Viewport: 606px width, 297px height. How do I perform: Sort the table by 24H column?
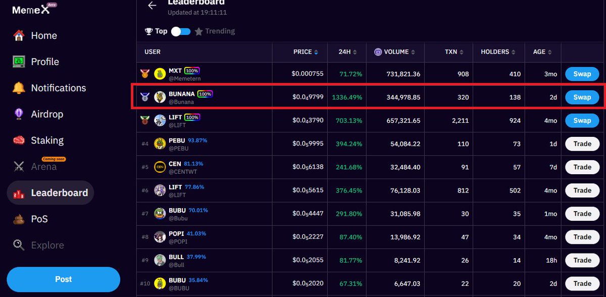coord(348,52)
